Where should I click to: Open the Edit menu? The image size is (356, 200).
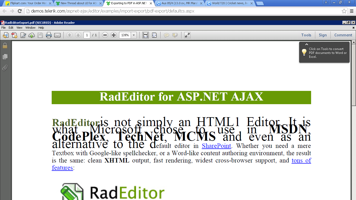point(11,28)
